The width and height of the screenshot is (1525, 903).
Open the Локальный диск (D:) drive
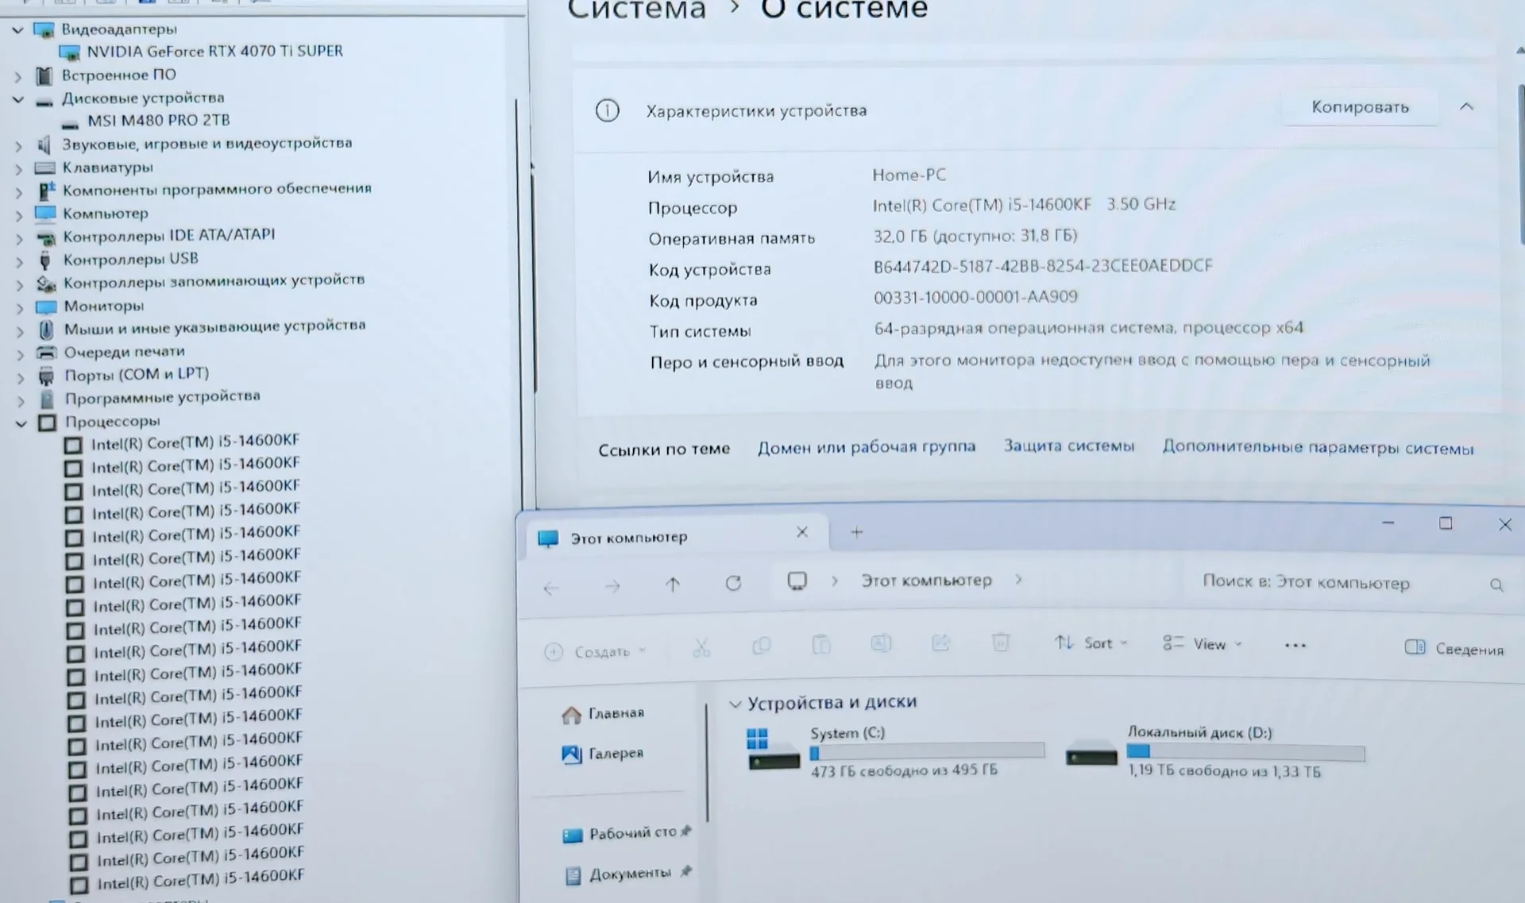[x=1215, y=751]
